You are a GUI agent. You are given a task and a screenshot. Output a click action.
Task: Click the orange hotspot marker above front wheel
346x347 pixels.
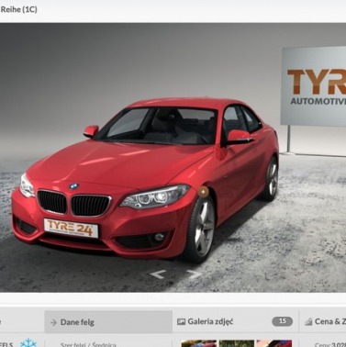(x=203, y=192)
